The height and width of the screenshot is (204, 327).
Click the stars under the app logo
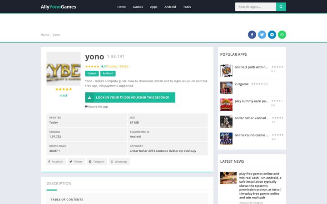pyautogui.click(x=64, y=89)
